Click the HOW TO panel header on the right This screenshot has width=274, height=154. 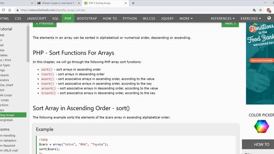(258, 144)
